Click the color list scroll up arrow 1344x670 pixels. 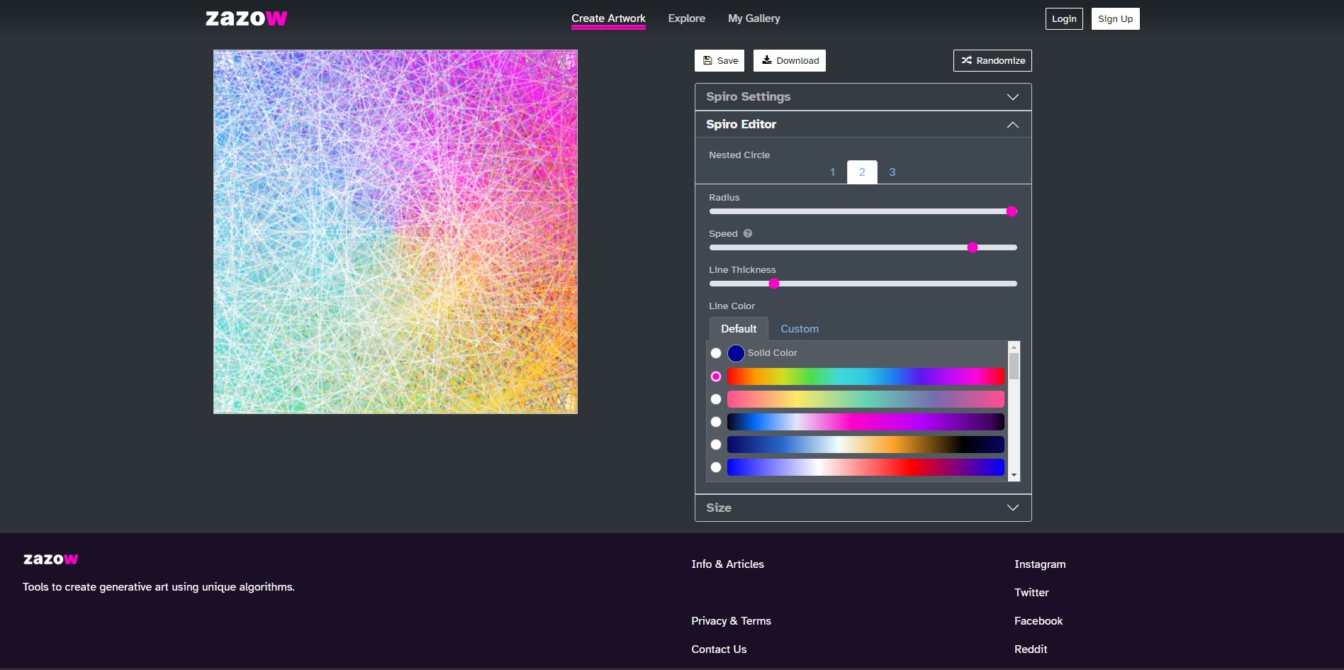(x=1014, y=347)
